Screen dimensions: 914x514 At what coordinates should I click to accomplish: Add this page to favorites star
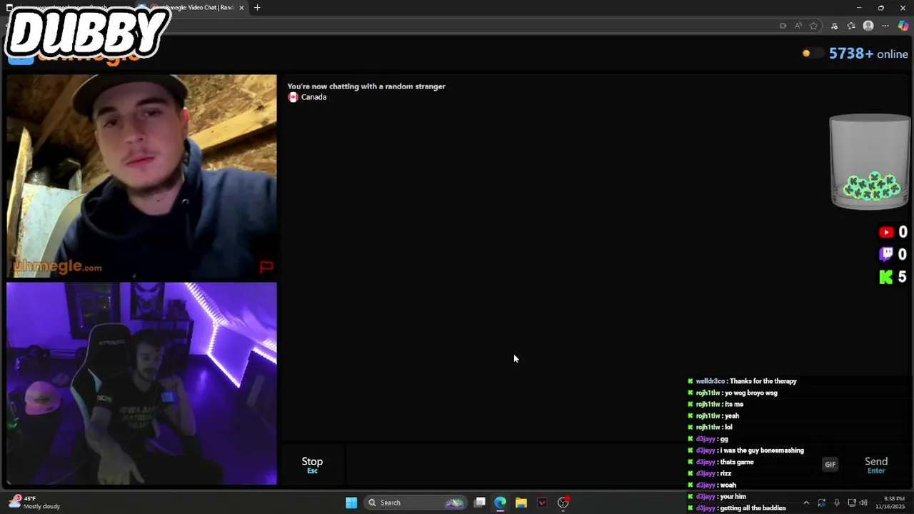[813, 26]
